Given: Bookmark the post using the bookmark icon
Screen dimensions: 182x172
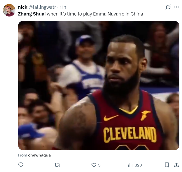Looking at the screenshot, I should click(167, 165).
